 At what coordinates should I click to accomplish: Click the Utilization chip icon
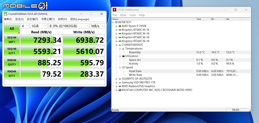click(124, 56)
